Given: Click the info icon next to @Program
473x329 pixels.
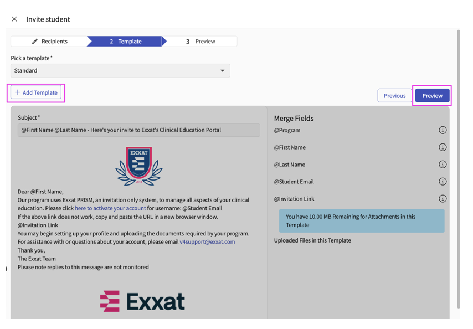Looking at the screenshot, I should click(x=443, y=131).
